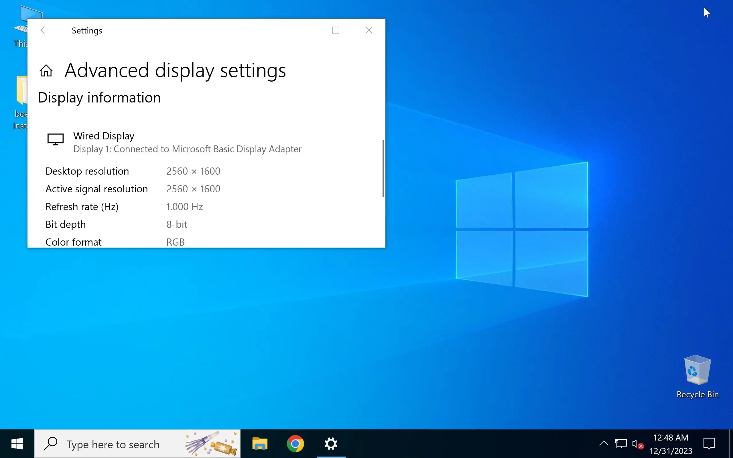Click the Settings gear taskbar icon

point(331,444)
